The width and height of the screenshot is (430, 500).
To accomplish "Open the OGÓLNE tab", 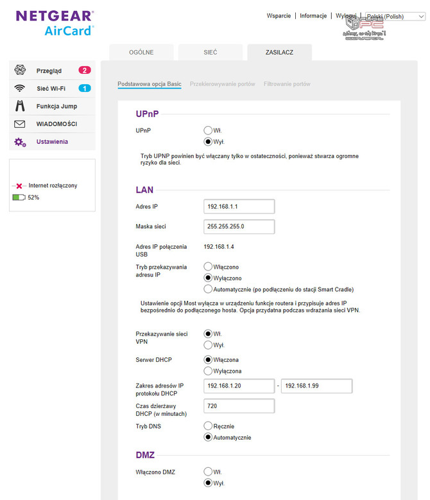I will (141, 52).
